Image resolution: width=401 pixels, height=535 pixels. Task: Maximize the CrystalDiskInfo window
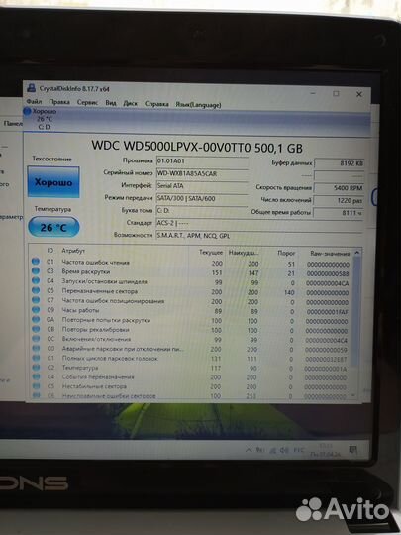[337, 93]
